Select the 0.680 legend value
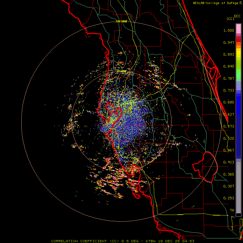This screenshot has height=243, width=243. point(229,102)
